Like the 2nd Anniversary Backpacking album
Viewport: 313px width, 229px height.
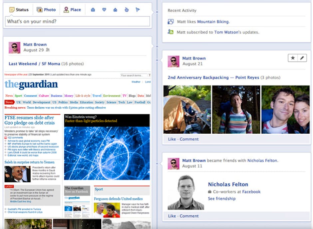(x=172, y=139)
